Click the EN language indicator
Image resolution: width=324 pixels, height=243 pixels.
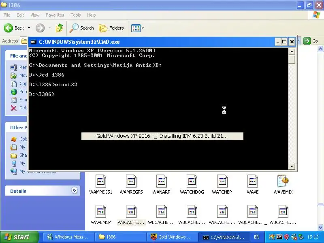(x=257, y=237)
